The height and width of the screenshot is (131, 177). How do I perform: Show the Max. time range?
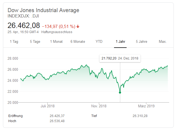163,42
